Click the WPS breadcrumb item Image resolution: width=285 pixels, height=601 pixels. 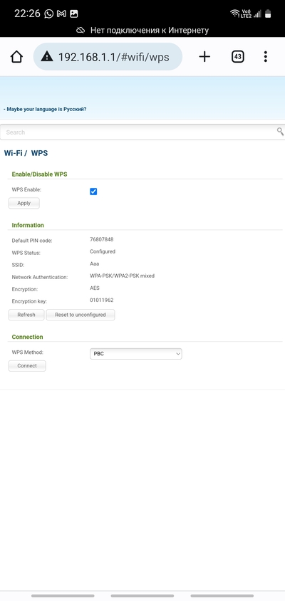39,153
